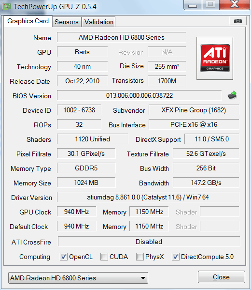Screen dimensions: 251x290
Task: Click the BIOS save chip icon
Action: [232, 95]
